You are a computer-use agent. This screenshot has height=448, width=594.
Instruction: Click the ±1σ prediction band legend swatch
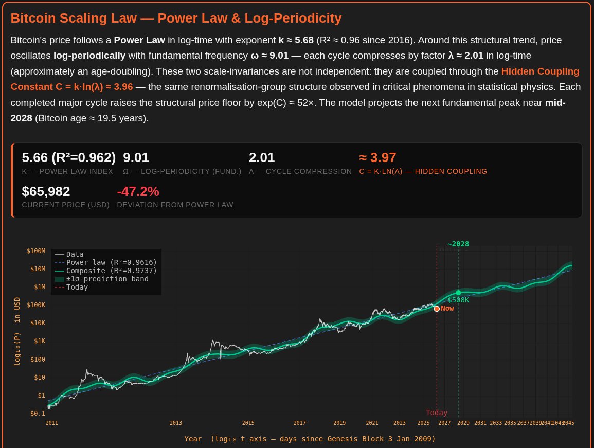click(x=60, y=279)
